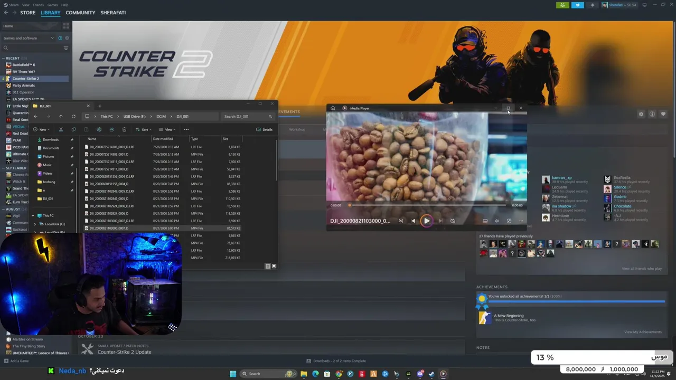The image size is (676, 380).
Task: Select DCIM in the Explorer address bar
Action: click(x=161, y=116)
